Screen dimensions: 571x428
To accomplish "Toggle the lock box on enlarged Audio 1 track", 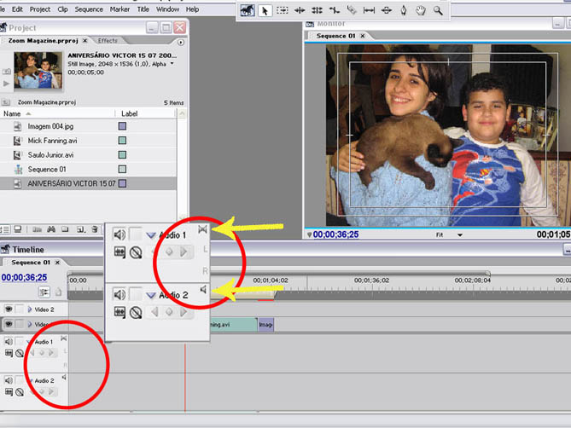I will pyautogui.click(x=136, y=234).
